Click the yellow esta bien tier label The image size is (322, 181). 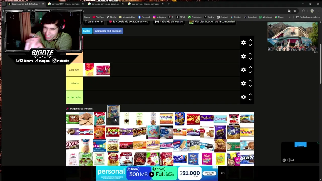click(x=74, y=70)
